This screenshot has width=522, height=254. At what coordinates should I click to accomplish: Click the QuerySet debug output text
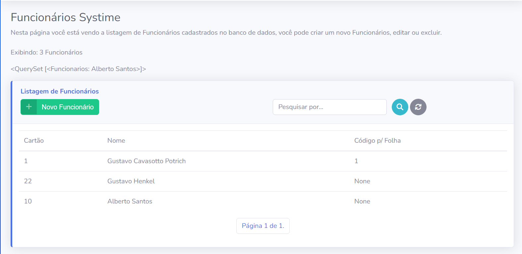78,69
